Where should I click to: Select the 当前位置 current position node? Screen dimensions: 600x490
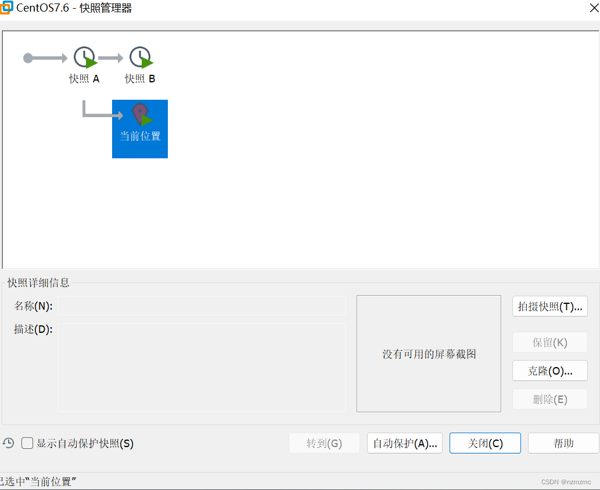[x=139, y=129]
